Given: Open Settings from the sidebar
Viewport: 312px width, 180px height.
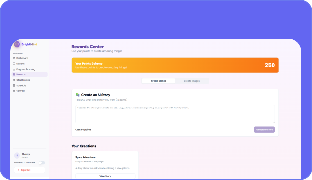Looking at the screenshot, I should tap(30, 91).
